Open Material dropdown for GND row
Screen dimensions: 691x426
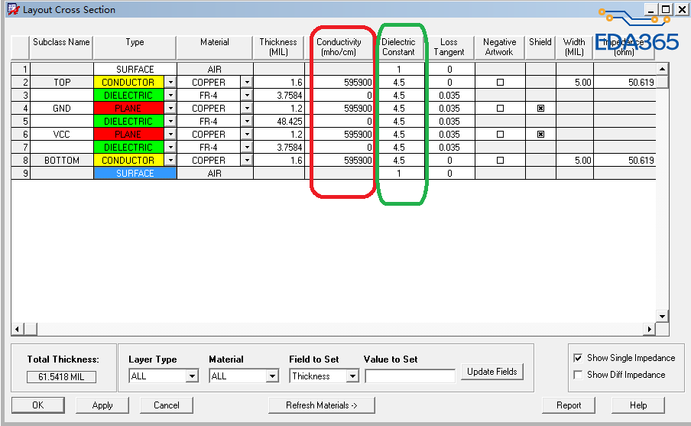point(247,109)
